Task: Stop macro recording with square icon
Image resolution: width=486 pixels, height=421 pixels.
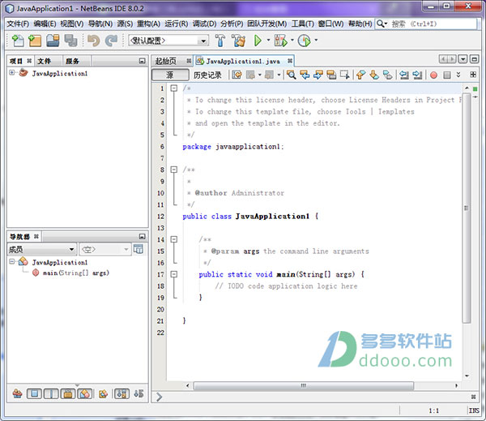Action: point(447,75)
